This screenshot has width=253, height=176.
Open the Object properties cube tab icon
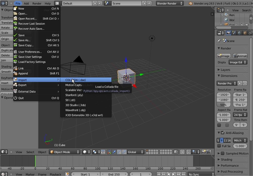coord(245,33)
